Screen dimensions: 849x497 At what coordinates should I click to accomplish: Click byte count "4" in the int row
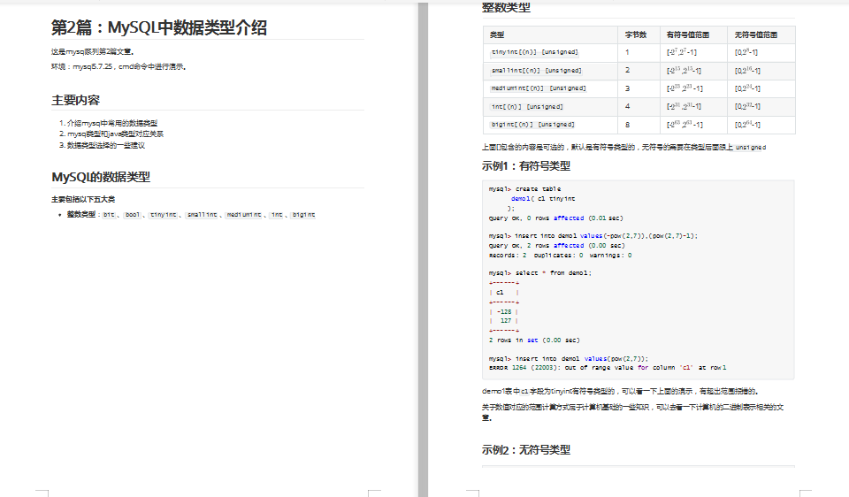click(x=628, y=106)
